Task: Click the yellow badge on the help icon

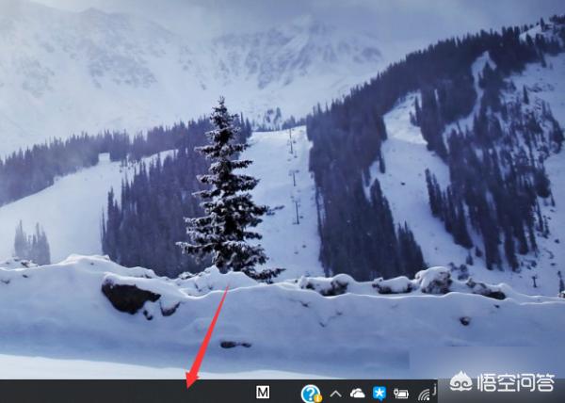Action: coord(318,397)
